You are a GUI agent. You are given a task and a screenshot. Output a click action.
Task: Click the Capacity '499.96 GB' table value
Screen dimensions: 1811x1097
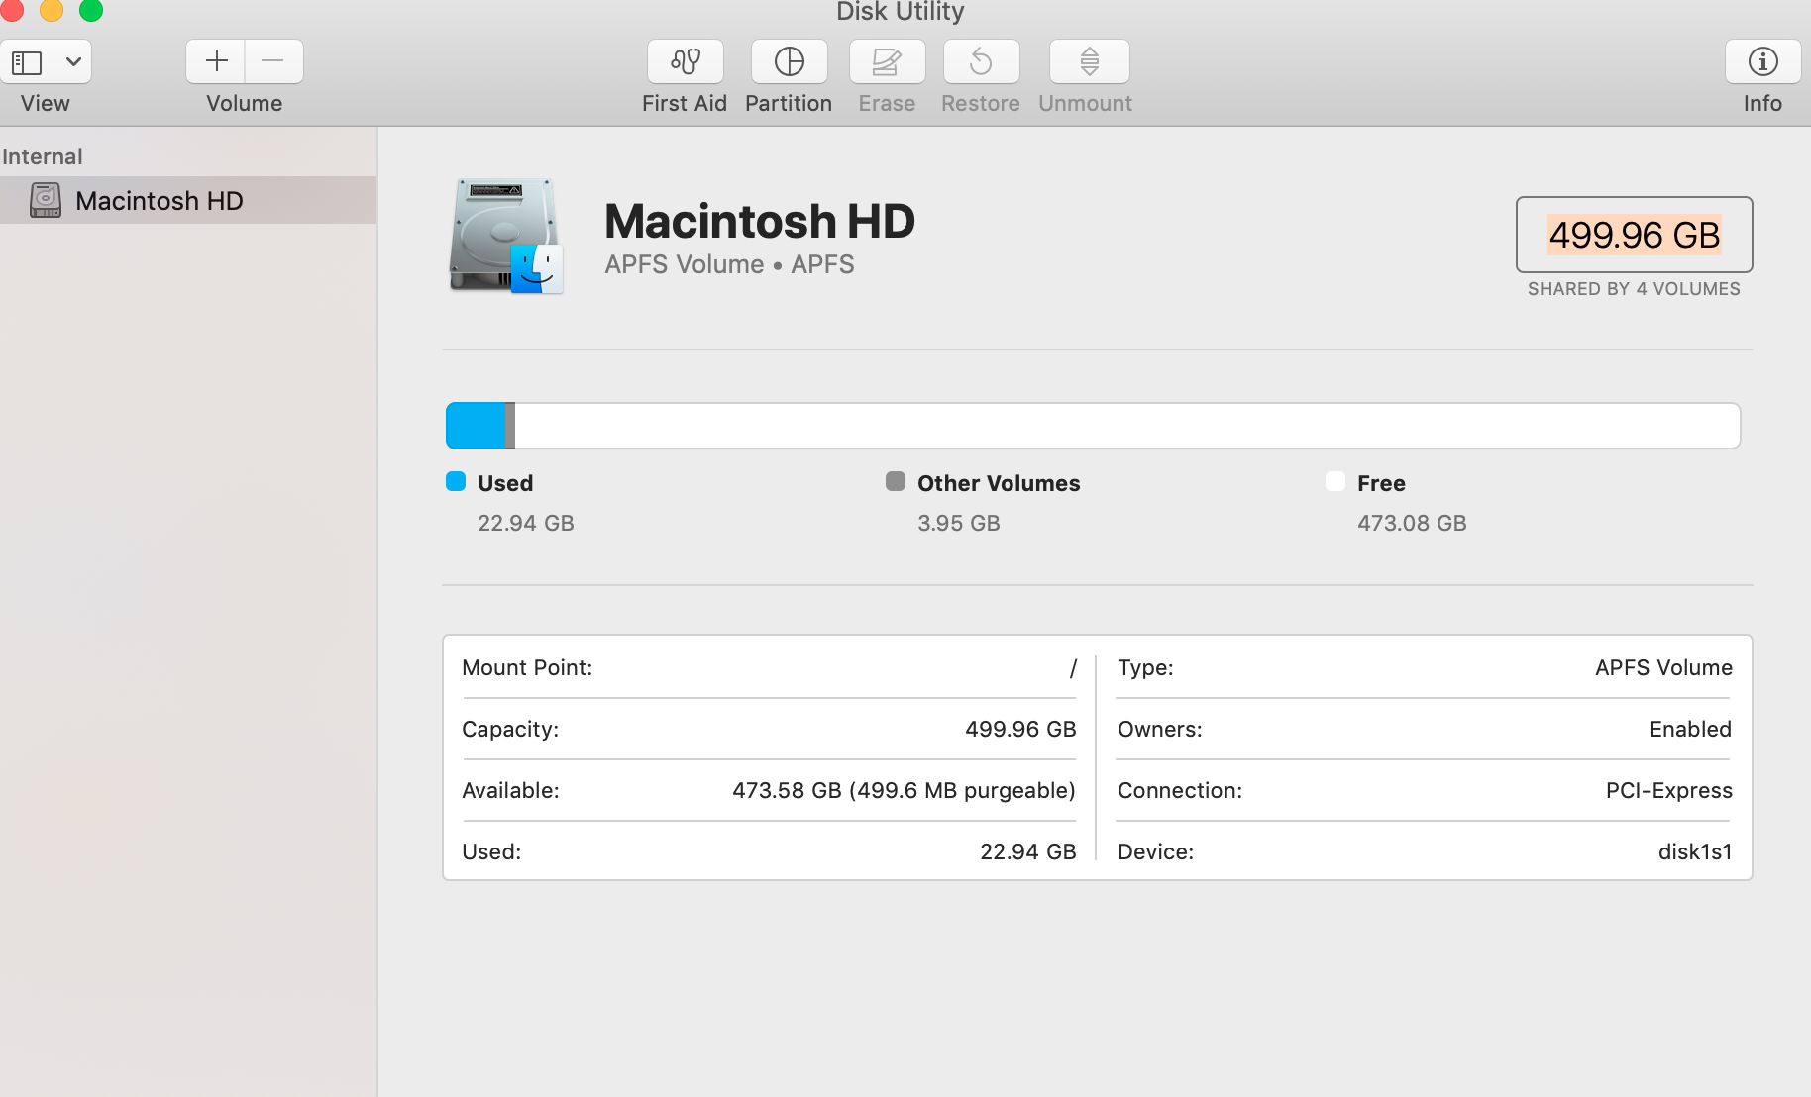(x=1020, y=729)
